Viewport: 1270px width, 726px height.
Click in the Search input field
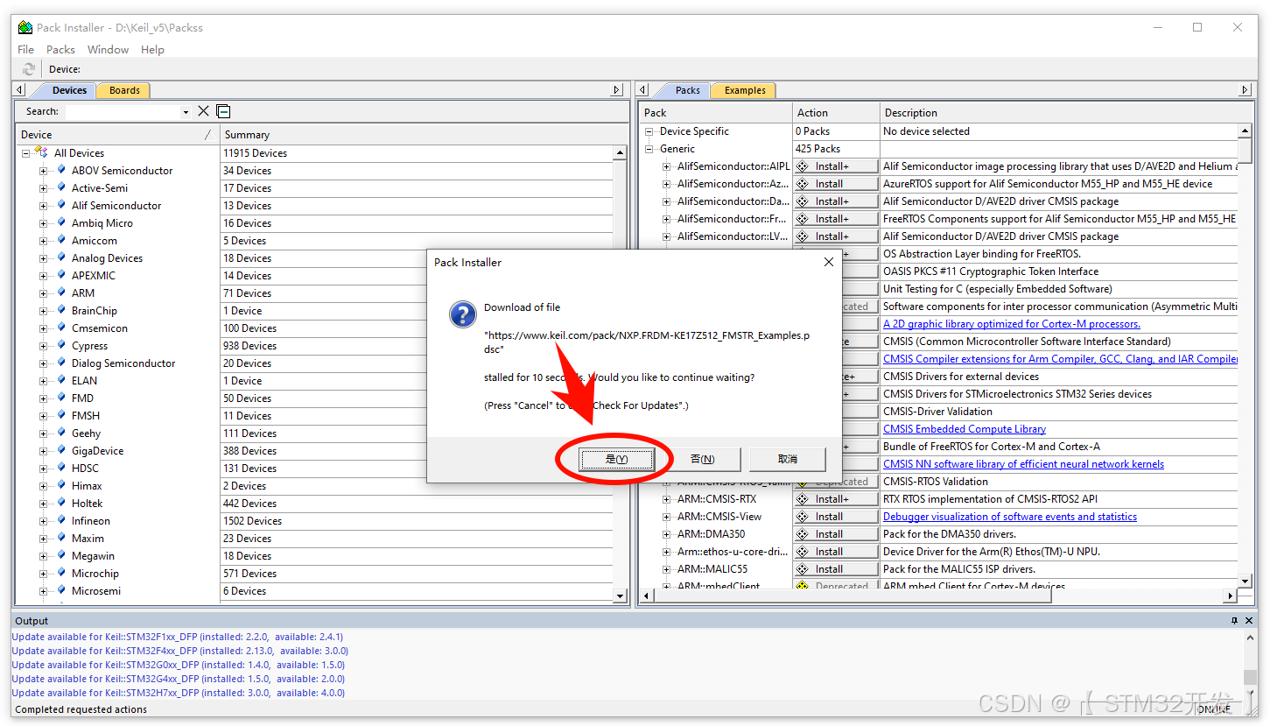pyautogui.click(x=123, y=112)
